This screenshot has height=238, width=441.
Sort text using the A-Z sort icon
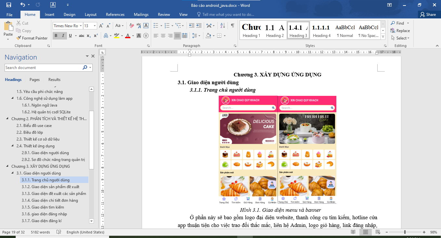(223, 26)
